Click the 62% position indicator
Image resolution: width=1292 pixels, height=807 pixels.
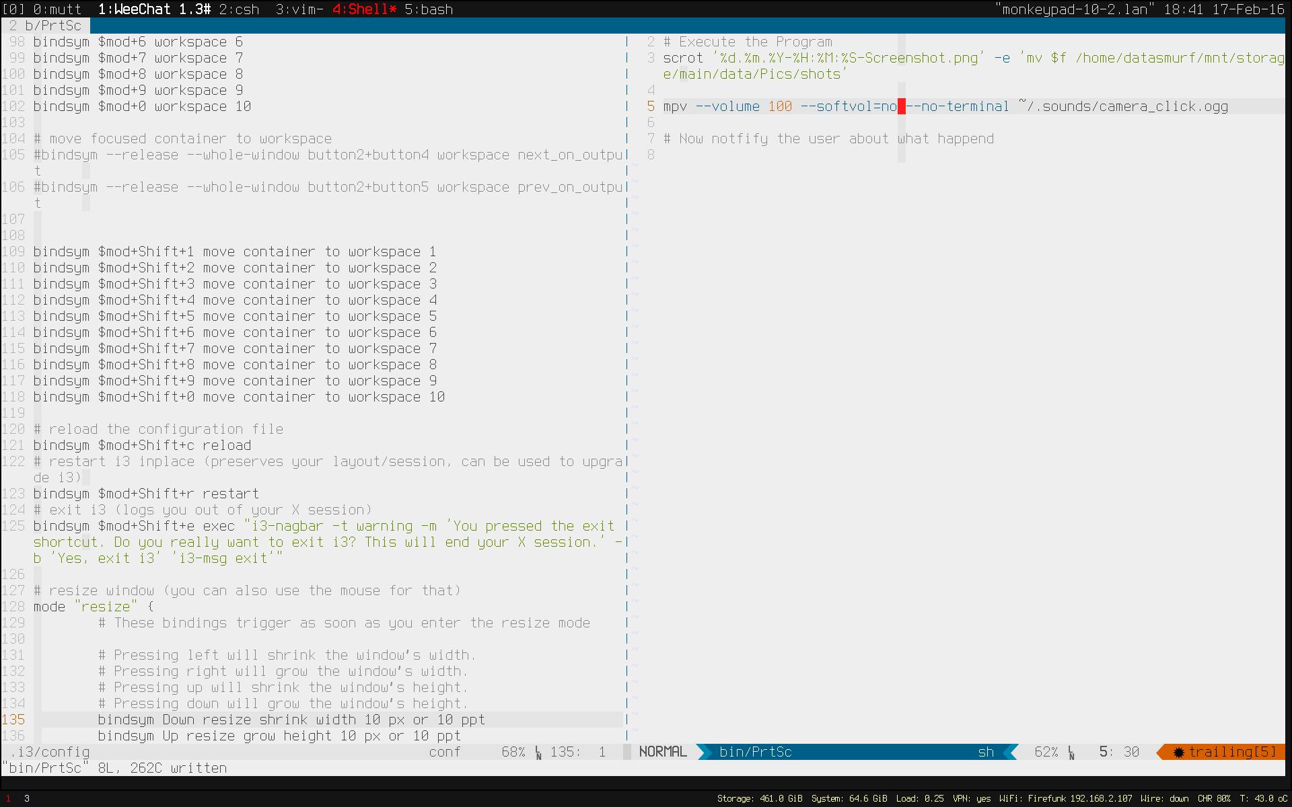pyautogui.click(x=1046, y=752)
